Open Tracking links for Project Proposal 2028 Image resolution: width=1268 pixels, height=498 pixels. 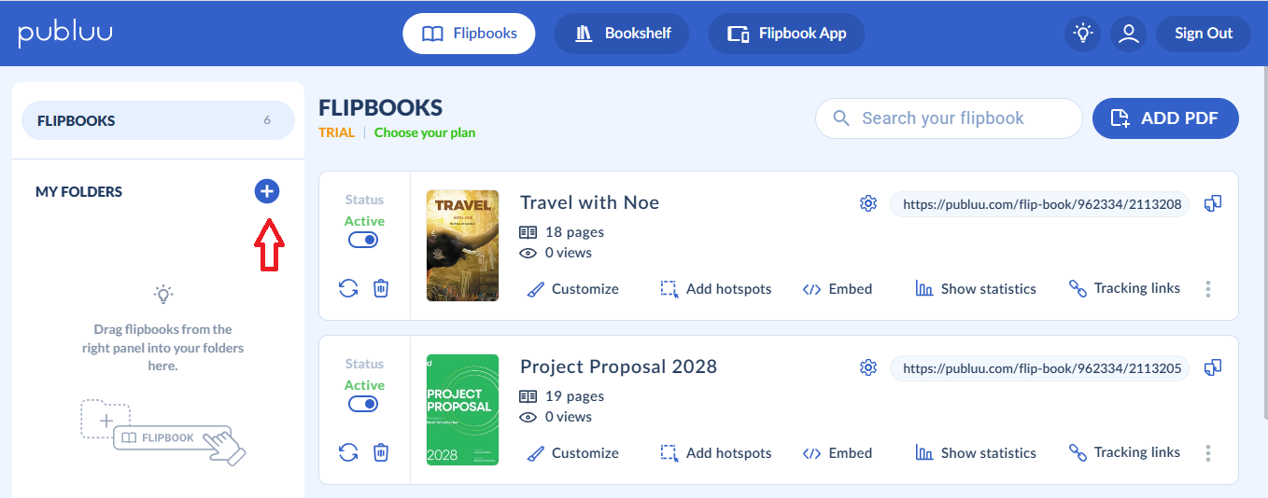click(1124, 452)
